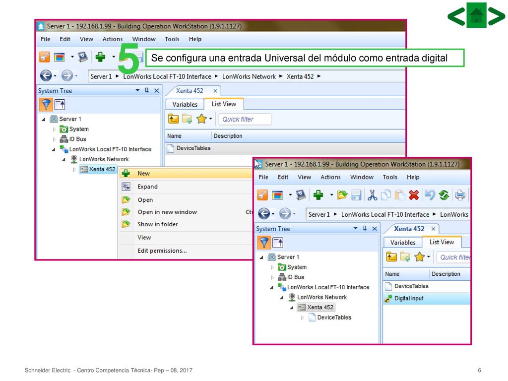This screenshot has height=381, width=508.
Task: Click the Quick filter field in back window
Action: pyautogui.click(x=245, y=119)
